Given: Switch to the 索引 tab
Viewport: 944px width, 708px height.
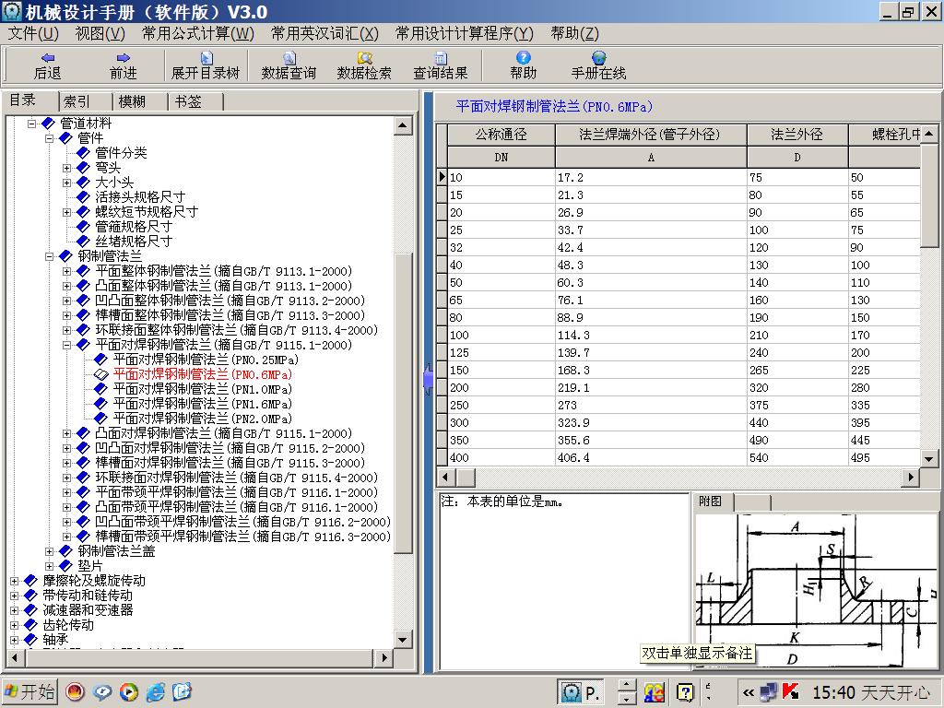Looking at the screenshot, I should 84,101.
